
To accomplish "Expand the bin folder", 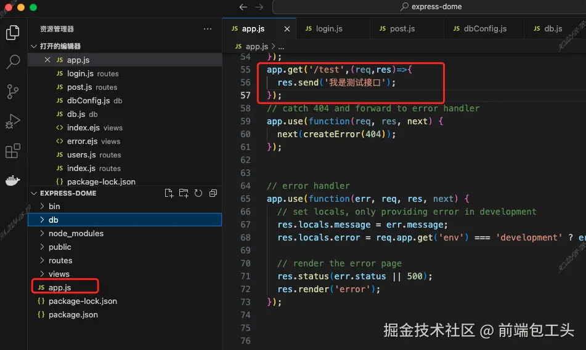I will (125, 206).
